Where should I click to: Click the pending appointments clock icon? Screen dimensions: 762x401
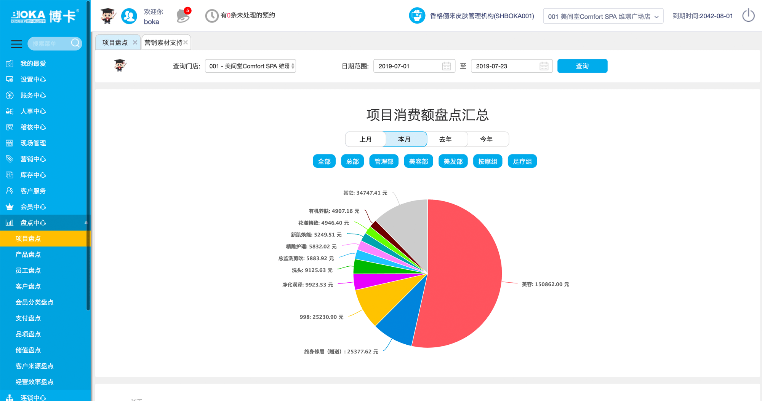click(x=212, y=16)
